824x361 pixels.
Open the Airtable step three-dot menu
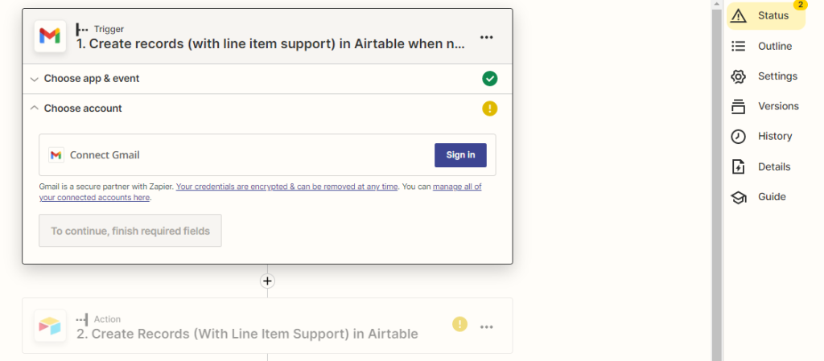pos(487,326)
